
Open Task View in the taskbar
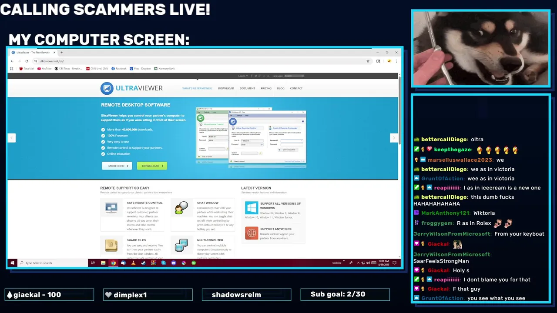tap(93, 263)
